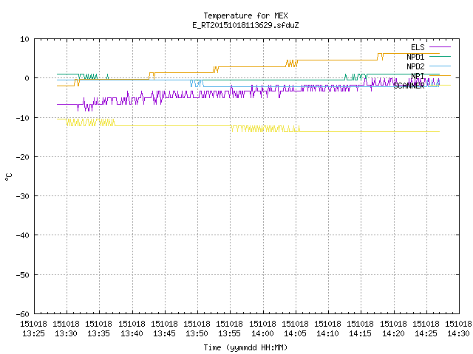Click the y-axis label 0
Screen dimensions: 473x354
pyautogui.click(x=27, y=78)
